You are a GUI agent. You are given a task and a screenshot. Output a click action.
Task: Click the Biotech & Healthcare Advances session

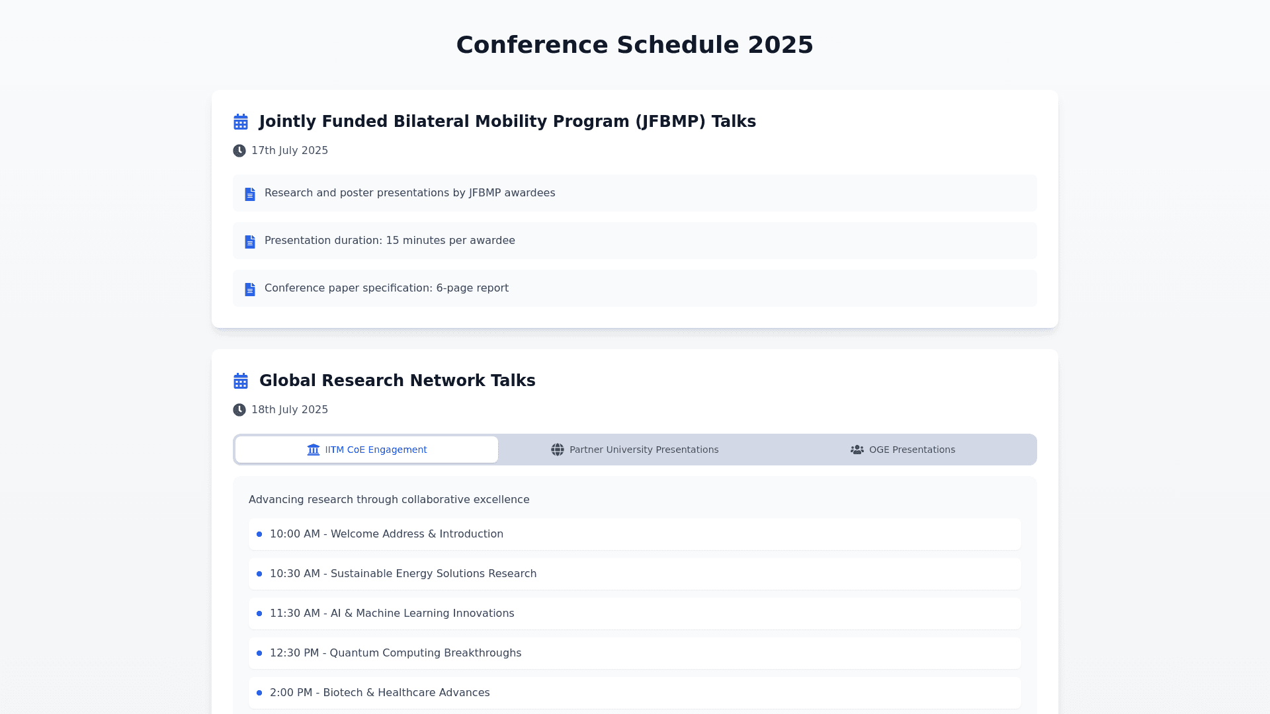click(380, 693)
